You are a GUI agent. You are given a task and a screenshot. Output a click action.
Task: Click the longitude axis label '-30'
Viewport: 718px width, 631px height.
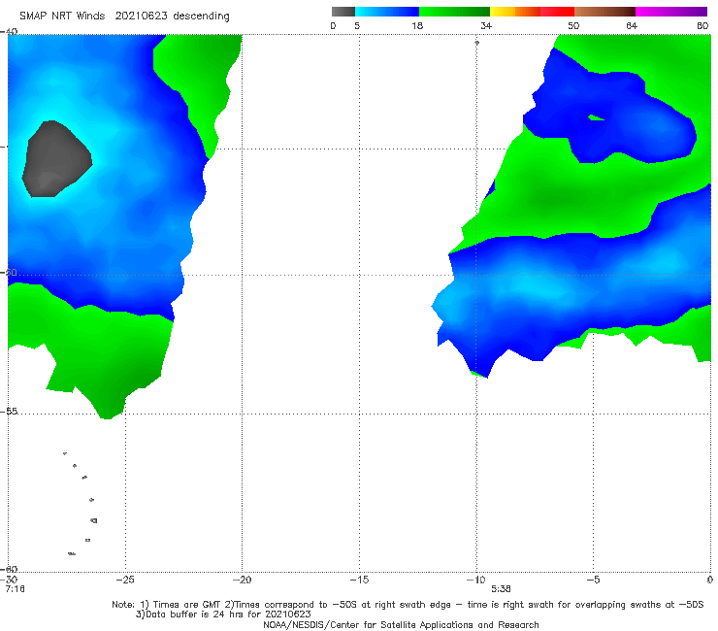9,580
